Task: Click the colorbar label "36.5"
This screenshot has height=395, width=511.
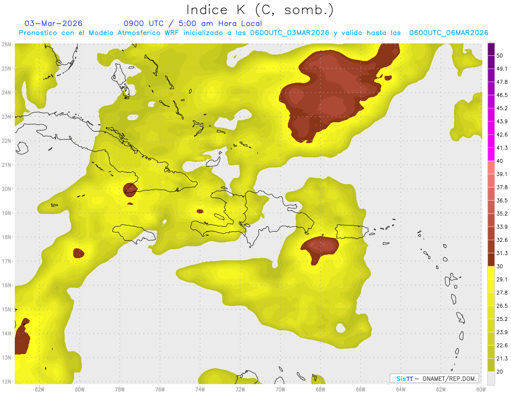Action: [x=502, y=200]
